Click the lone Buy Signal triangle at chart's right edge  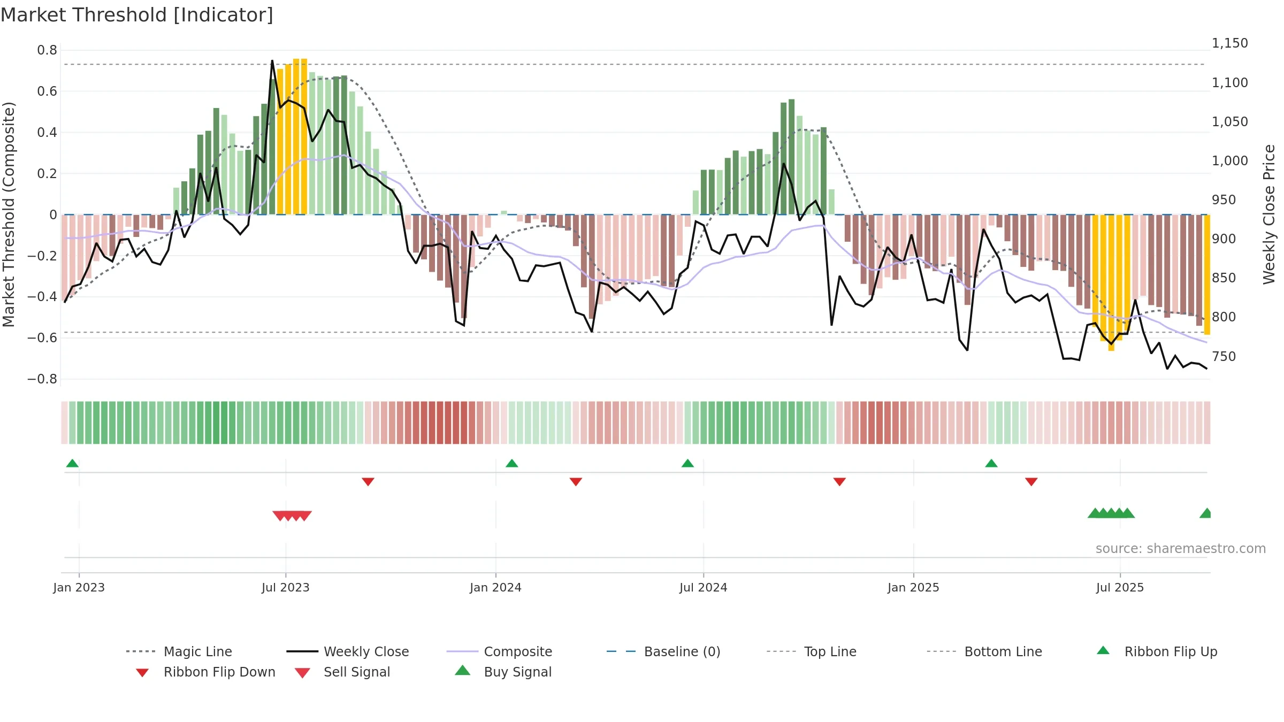pos(1205,513)
